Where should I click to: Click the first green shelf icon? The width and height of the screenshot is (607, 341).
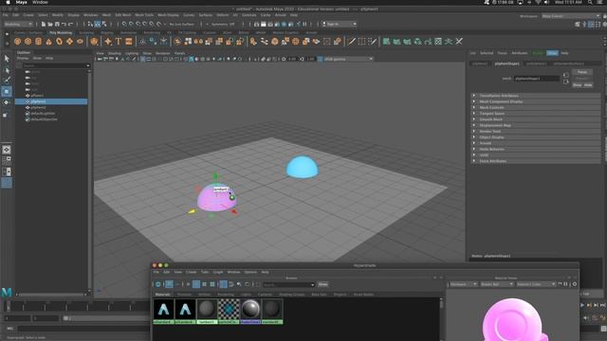[386, 42]
